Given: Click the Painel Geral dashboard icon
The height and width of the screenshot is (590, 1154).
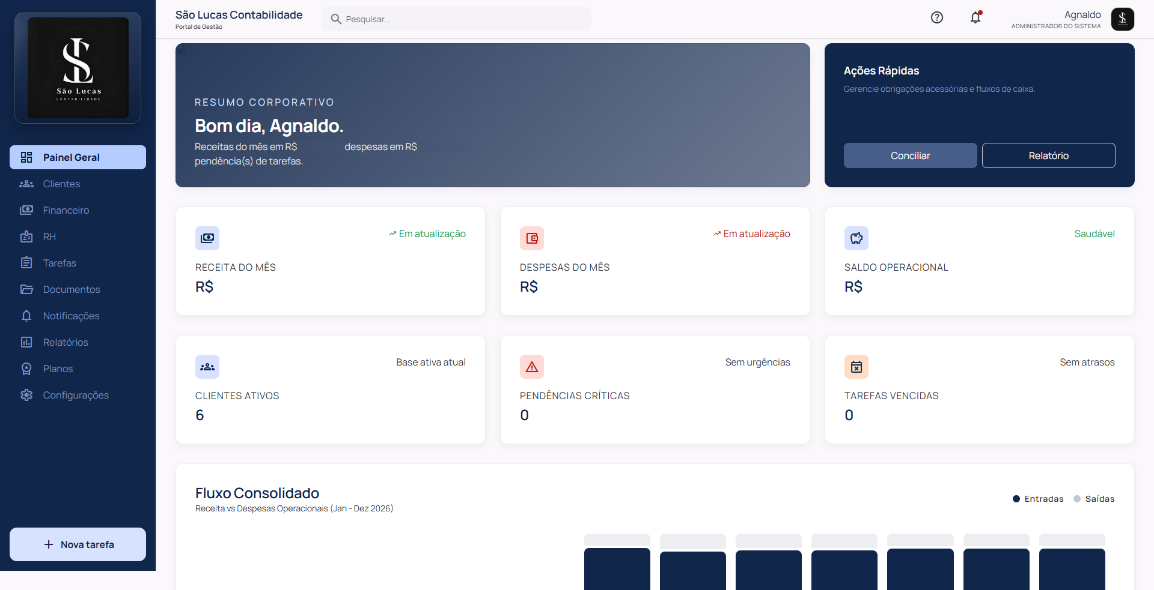Looking at the screenshot, I should 26,157.
